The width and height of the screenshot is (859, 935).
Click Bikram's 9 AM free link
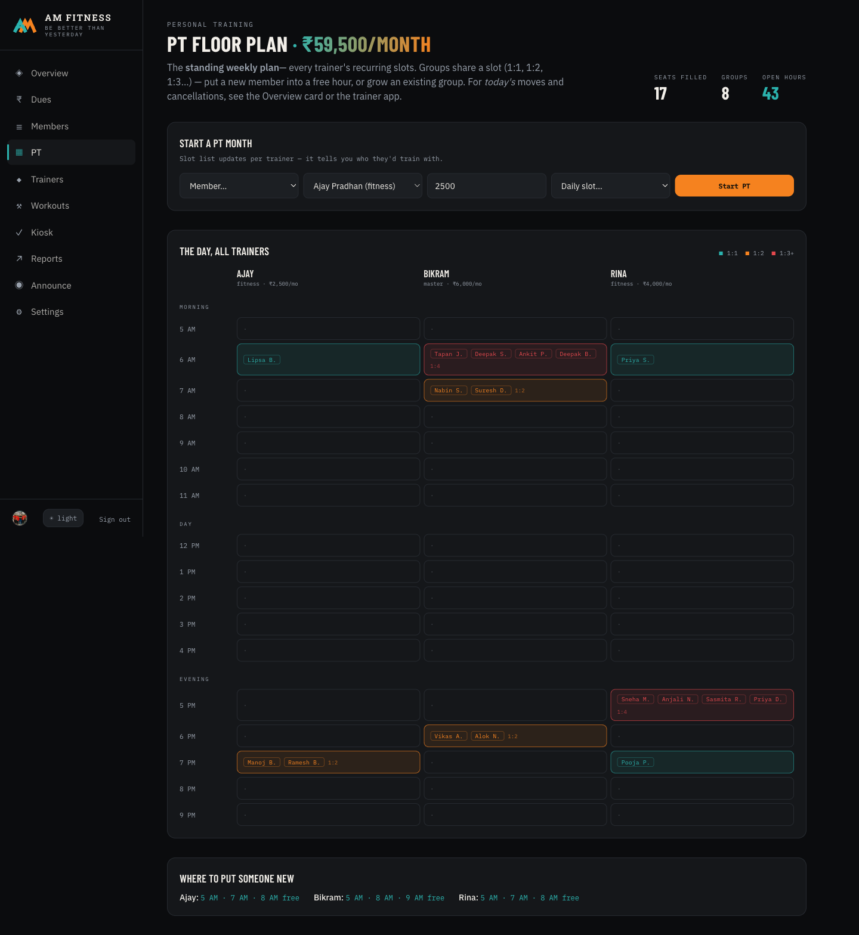click(425, 898)
